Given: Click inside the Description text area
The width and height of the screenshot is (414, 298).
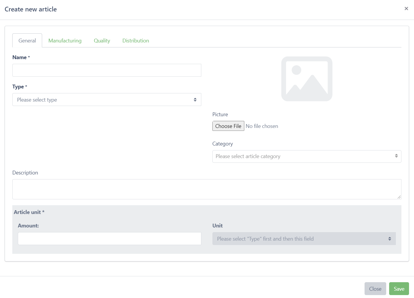Looking at the screenshot, I should click(207, 189).
